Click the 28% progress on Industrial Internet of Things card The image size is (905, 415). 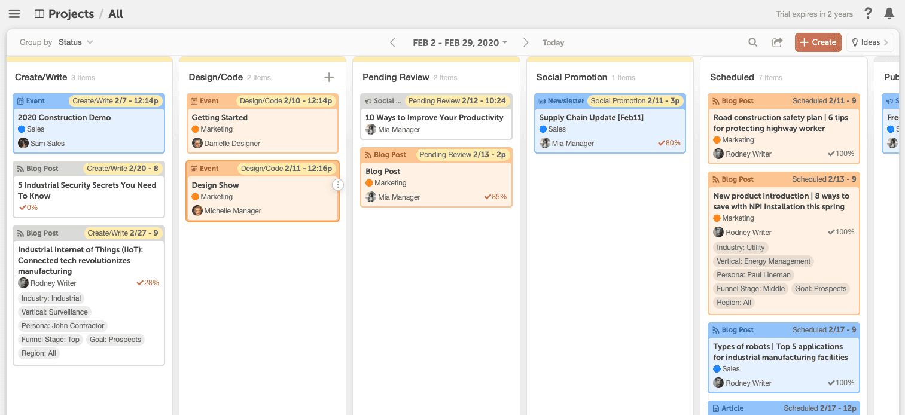(x=148, y=283)
